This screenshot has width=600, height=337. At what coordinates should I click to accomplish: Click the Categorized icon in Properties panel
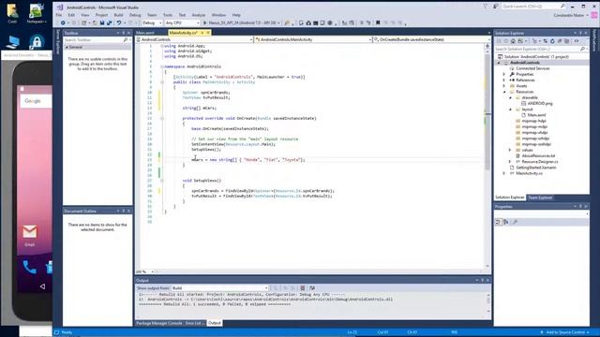(498, 222)
